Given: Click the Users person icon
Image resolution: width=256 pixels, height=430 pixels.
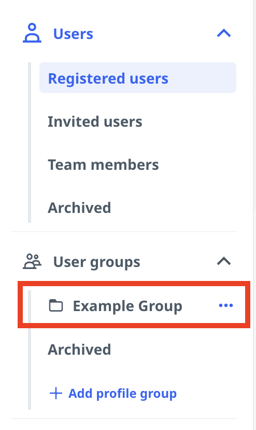Looking at the screenshot, I should (32, 33).
